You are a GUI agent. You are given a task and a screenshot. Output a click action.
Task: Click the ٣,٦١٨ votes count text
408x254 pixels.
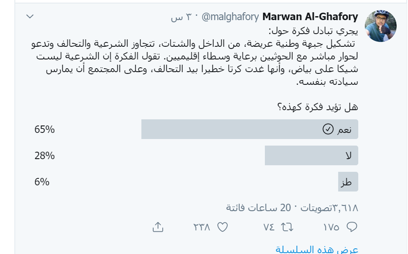(345, 208)
